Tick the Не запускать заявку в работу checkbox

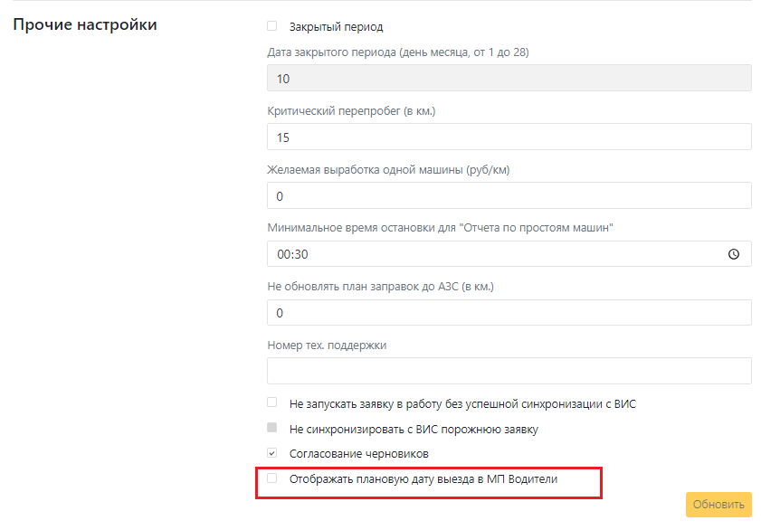pyautogui.click(x=271, y=402)
